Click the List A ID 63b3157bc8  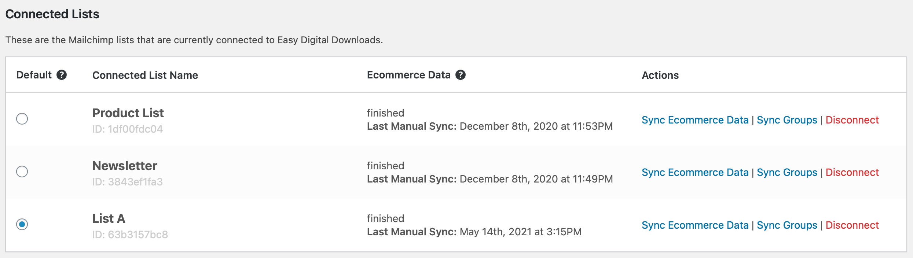[x=130, y=235]
